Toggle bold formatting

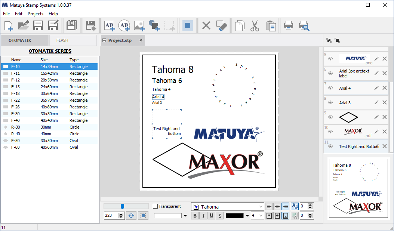click(195, 215)
